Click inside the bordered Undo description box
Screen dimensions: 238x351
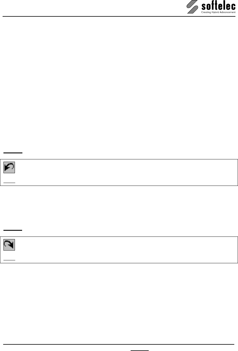tap(119, 172)
